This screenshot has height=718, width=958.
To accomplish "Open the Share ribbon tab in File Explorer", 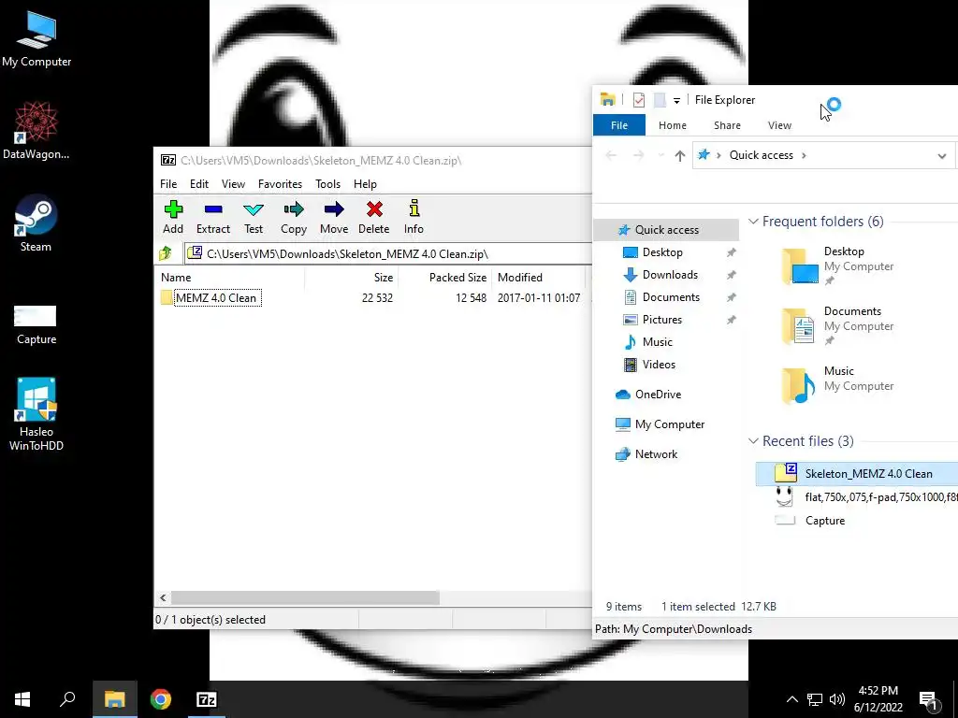I will click(x=727, y=125).
